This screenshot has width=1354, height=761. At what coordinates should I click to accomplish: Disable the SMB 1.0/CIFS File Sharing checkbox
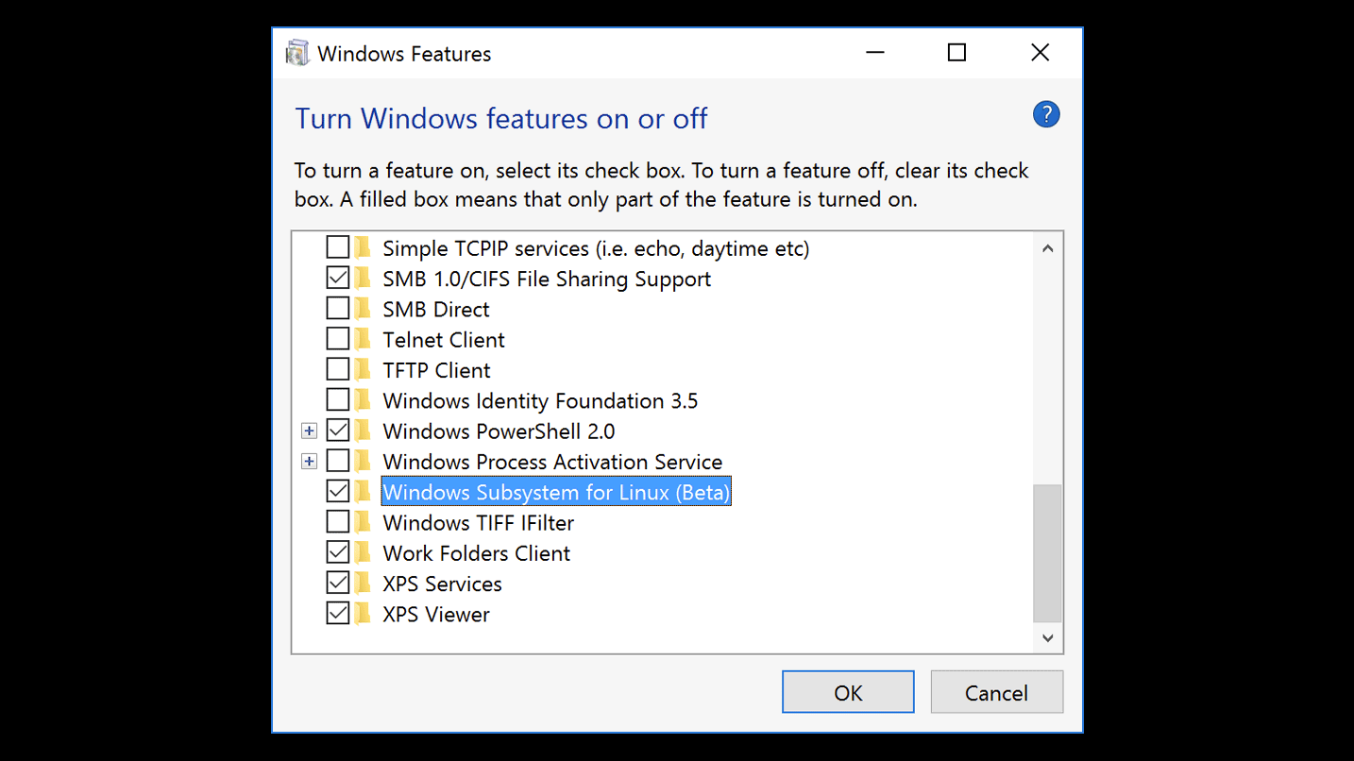[x=337, y=279]
